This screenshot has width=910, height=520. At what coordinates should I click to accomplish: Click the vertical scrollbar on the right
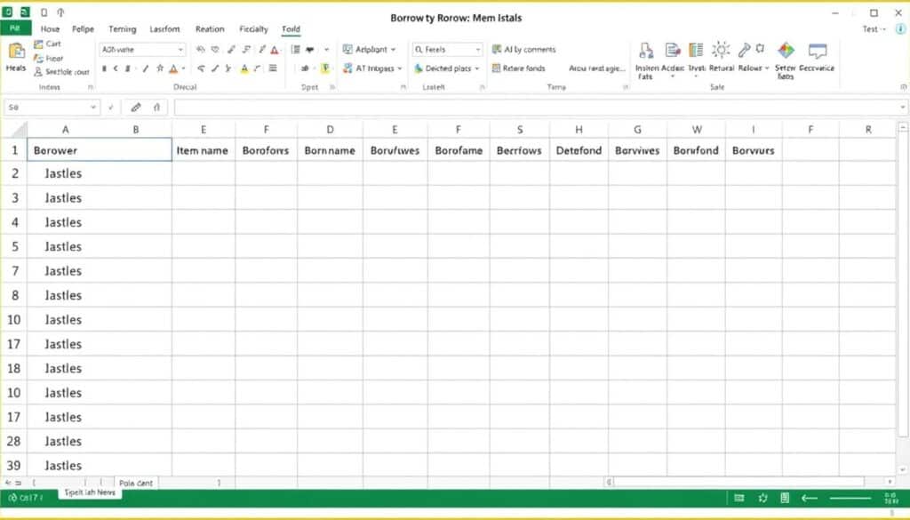903,284
